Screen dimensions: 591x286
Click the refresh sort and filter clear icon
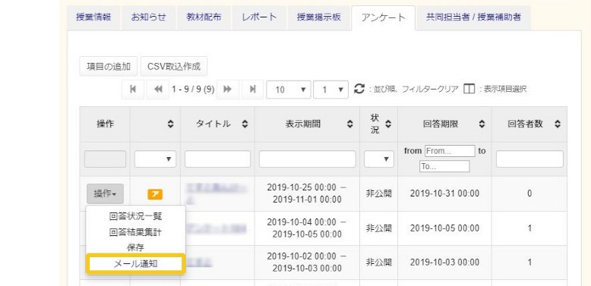(x=359, y=90)
